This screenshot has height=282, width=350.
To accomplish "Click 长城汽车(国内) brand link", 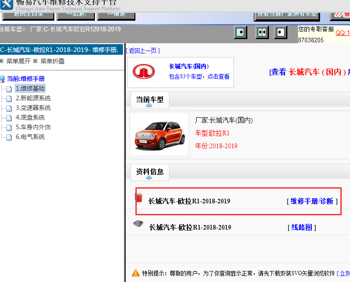I will [x=189, y=66].
